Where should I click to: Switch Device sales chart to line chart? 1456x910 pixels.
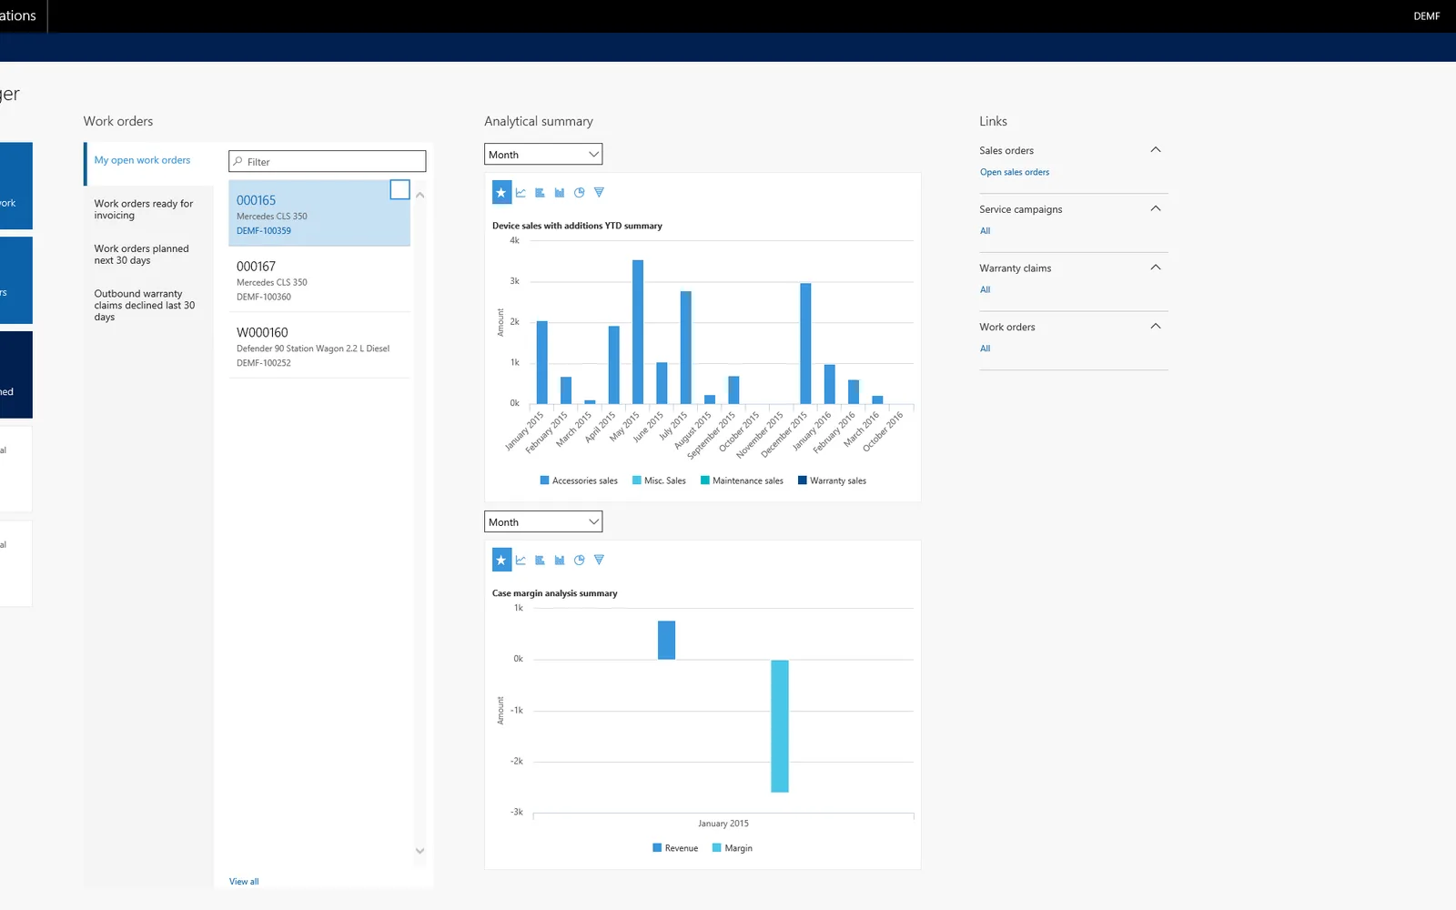click(521, 192)
